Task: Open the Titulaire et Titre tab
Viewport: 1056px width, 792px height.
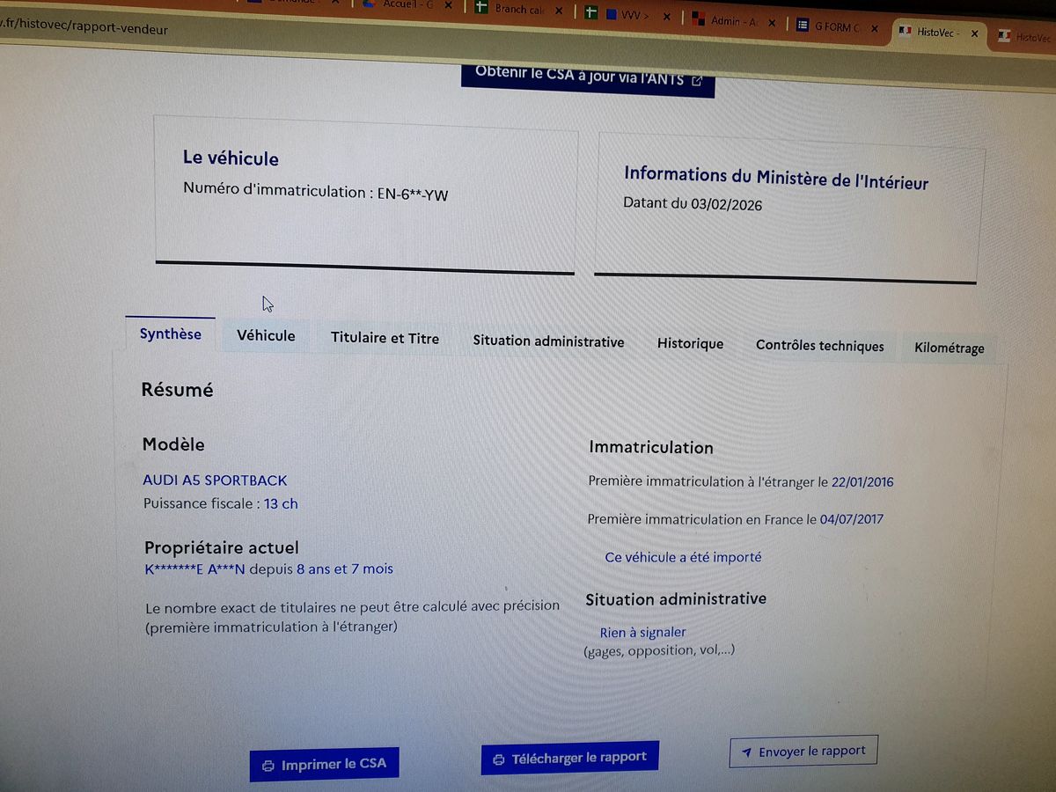Action: [385, 338]
